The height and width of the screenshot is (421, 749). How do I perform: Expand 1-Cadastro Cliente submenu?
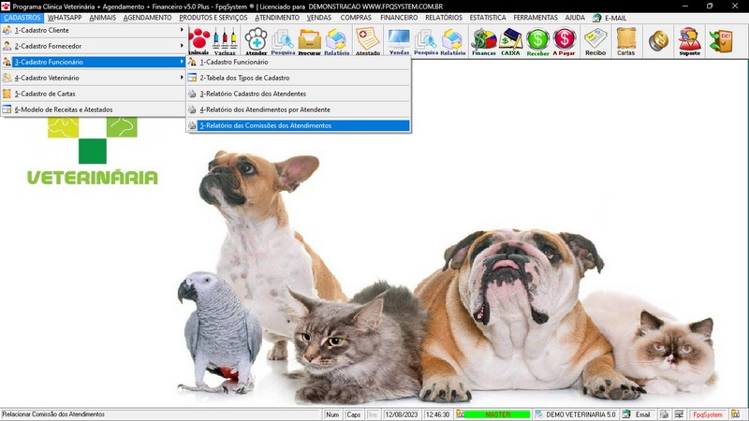94,30
